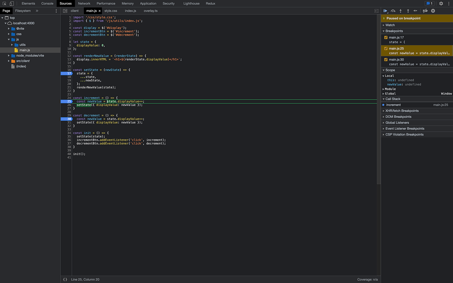Toggle the pause on exceptions icon
Viewport: 453px width, 283px height.
433,11
